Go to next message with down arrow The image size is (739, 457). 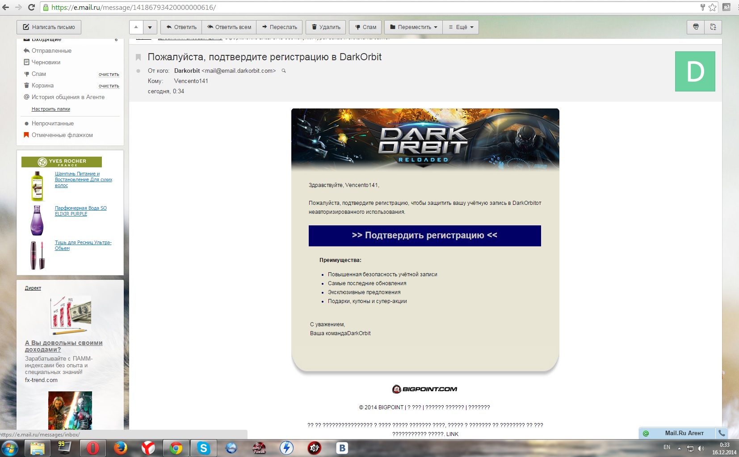(x=150, y=27)
